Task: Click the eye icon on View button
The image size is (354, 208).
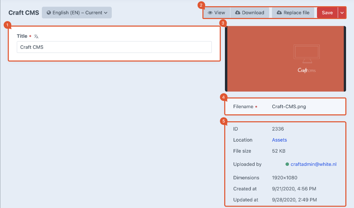Action: pos(210,13)
